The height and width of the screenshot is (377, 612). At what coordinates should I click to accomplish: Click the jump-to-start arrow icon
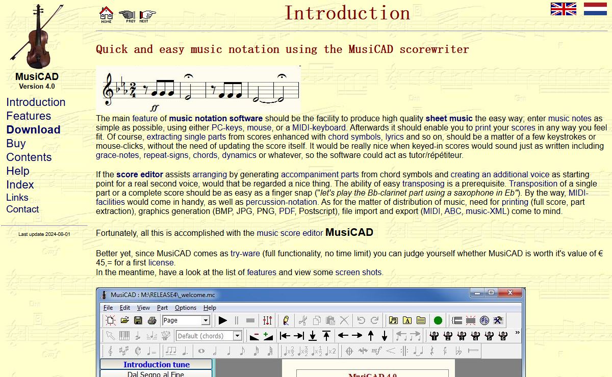tap(285, 336)
